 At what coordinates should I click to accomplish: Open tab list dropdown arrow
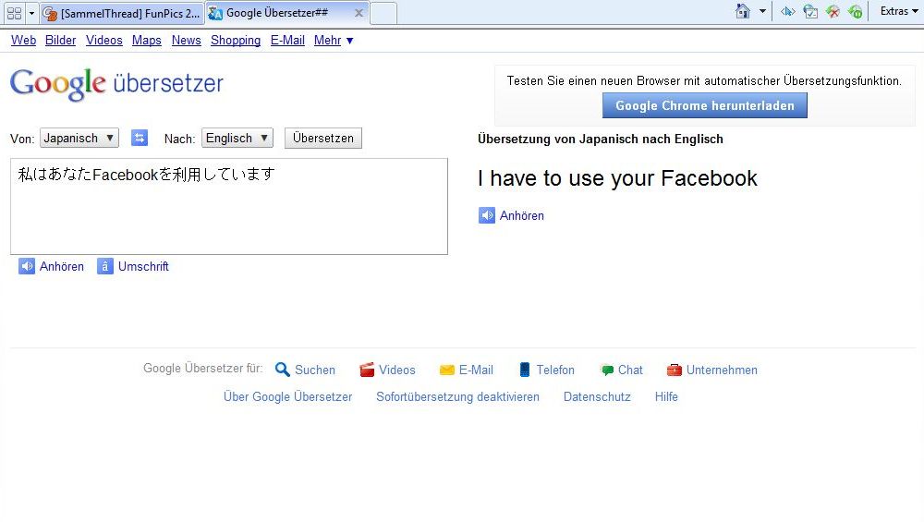tap(31, 13)
